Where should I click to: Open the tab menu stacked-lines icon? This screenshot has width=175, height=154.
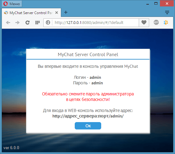[x=167, y=13]
